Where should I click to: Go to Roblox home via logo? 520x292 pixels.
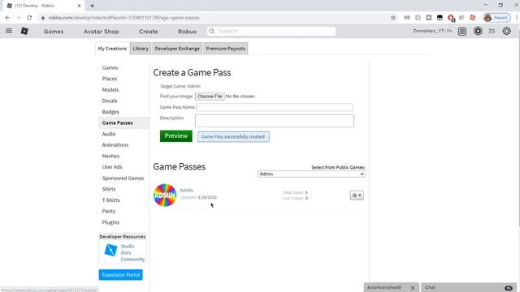[x=24, y=31]
